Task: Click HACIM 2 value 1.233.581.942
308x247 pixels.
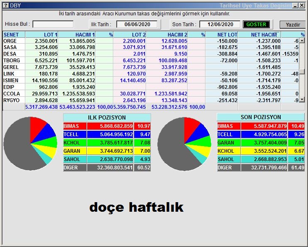Action: pos(171,94)
